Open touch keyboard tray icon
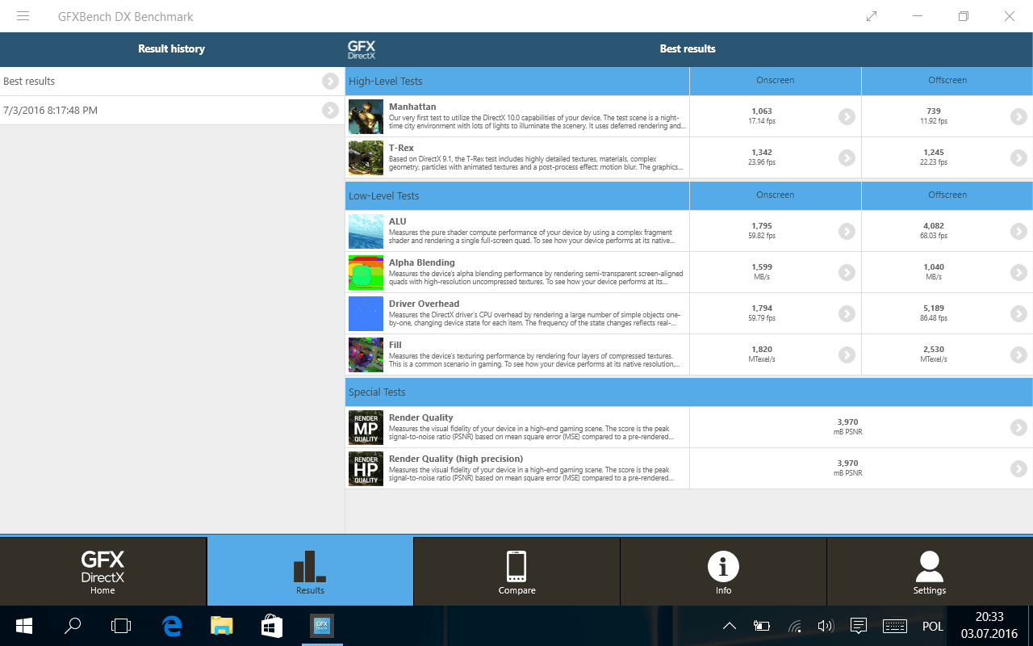 point(895,626)
